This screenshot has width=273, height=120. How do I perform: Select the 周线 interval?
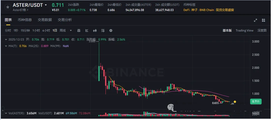(x=63, y=30)
